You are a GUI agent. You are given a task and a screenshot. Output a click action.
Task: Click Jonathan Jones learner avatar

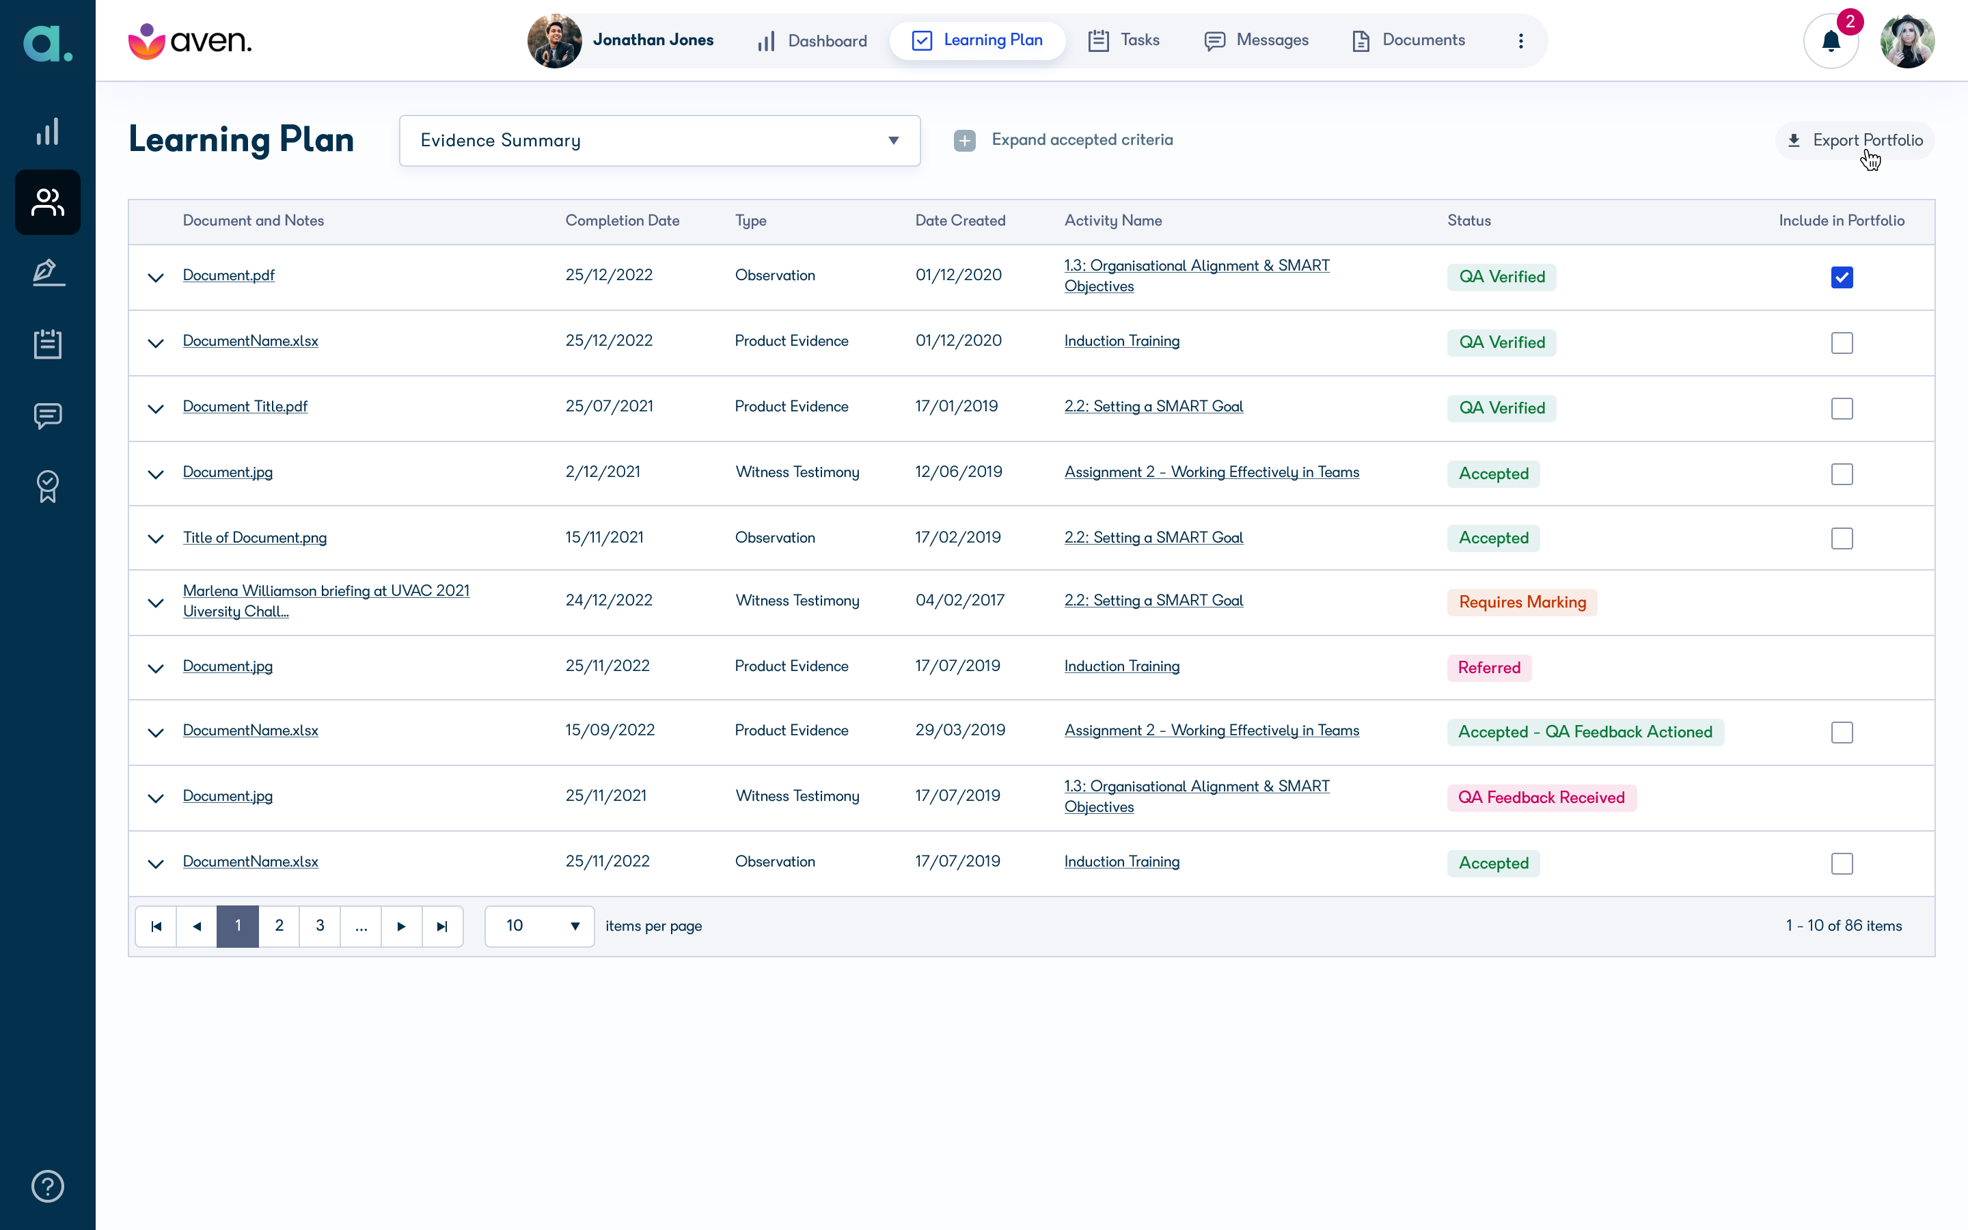click(x=553, y=41)
